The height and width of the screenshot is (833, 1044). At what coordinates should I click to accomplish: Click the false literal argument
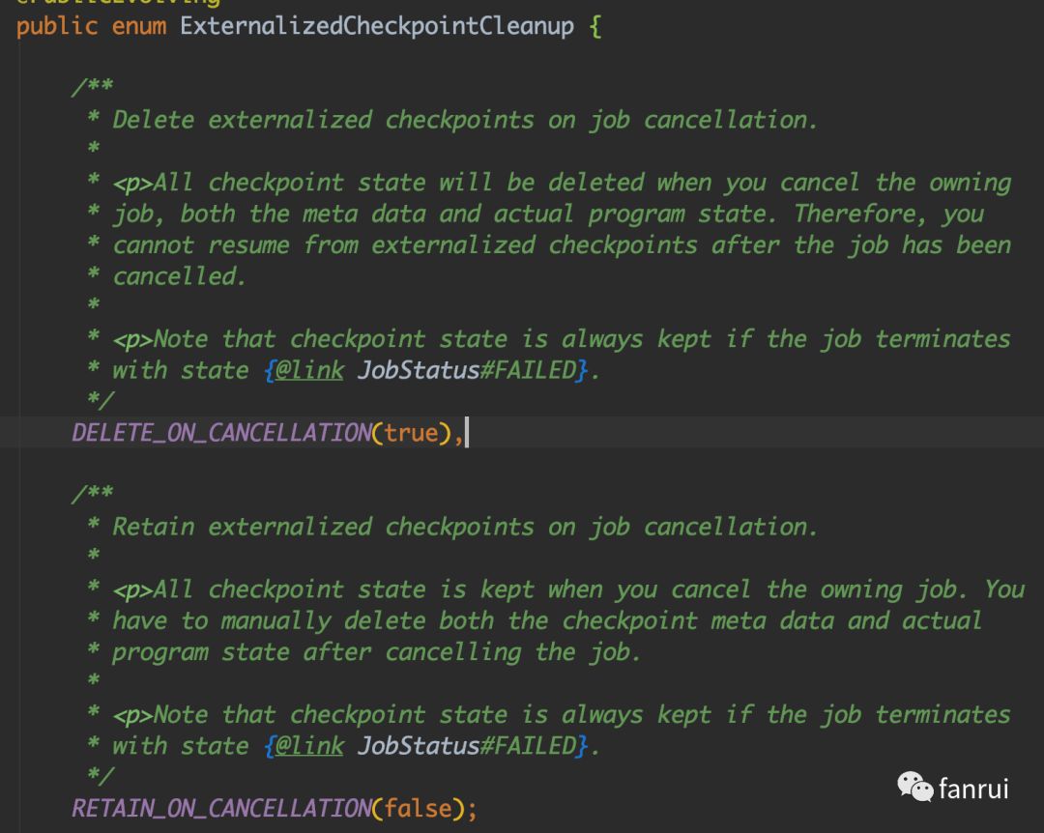(x=418, y=807)
